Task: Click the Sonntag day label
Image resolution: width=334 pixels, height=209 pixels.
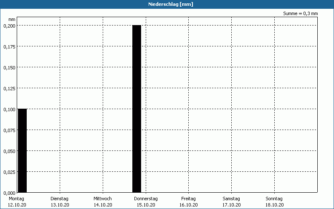Action: [x=274, y=199]
